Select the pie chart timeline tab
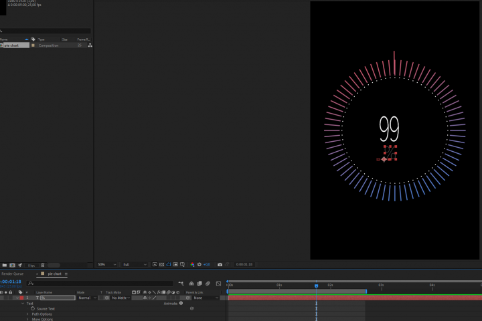This screenshot has height=321, width=482. (x=54, y=274)
